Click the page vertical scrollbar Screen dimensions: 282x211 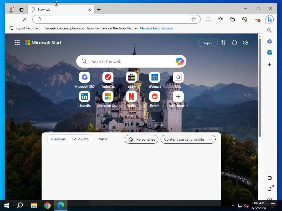(260, 88)
